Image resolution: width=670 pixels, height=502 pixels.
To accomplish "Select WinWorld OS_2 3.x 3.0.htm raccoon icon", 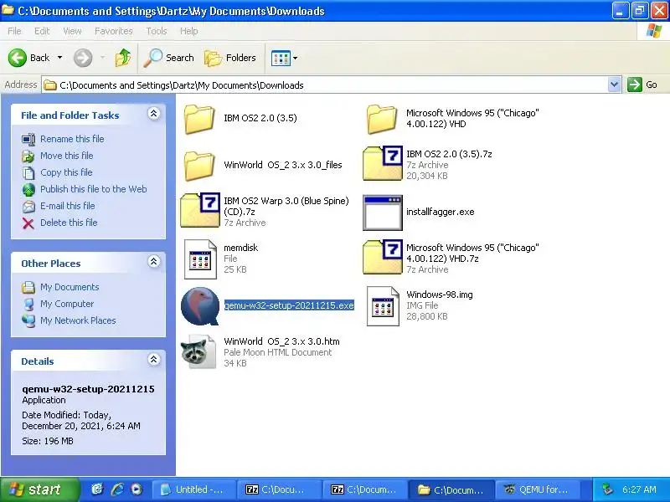I will click(x=198, y=351).
